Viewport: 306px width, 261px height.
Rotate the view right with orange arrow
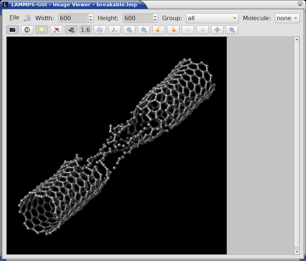coord(173,30)
